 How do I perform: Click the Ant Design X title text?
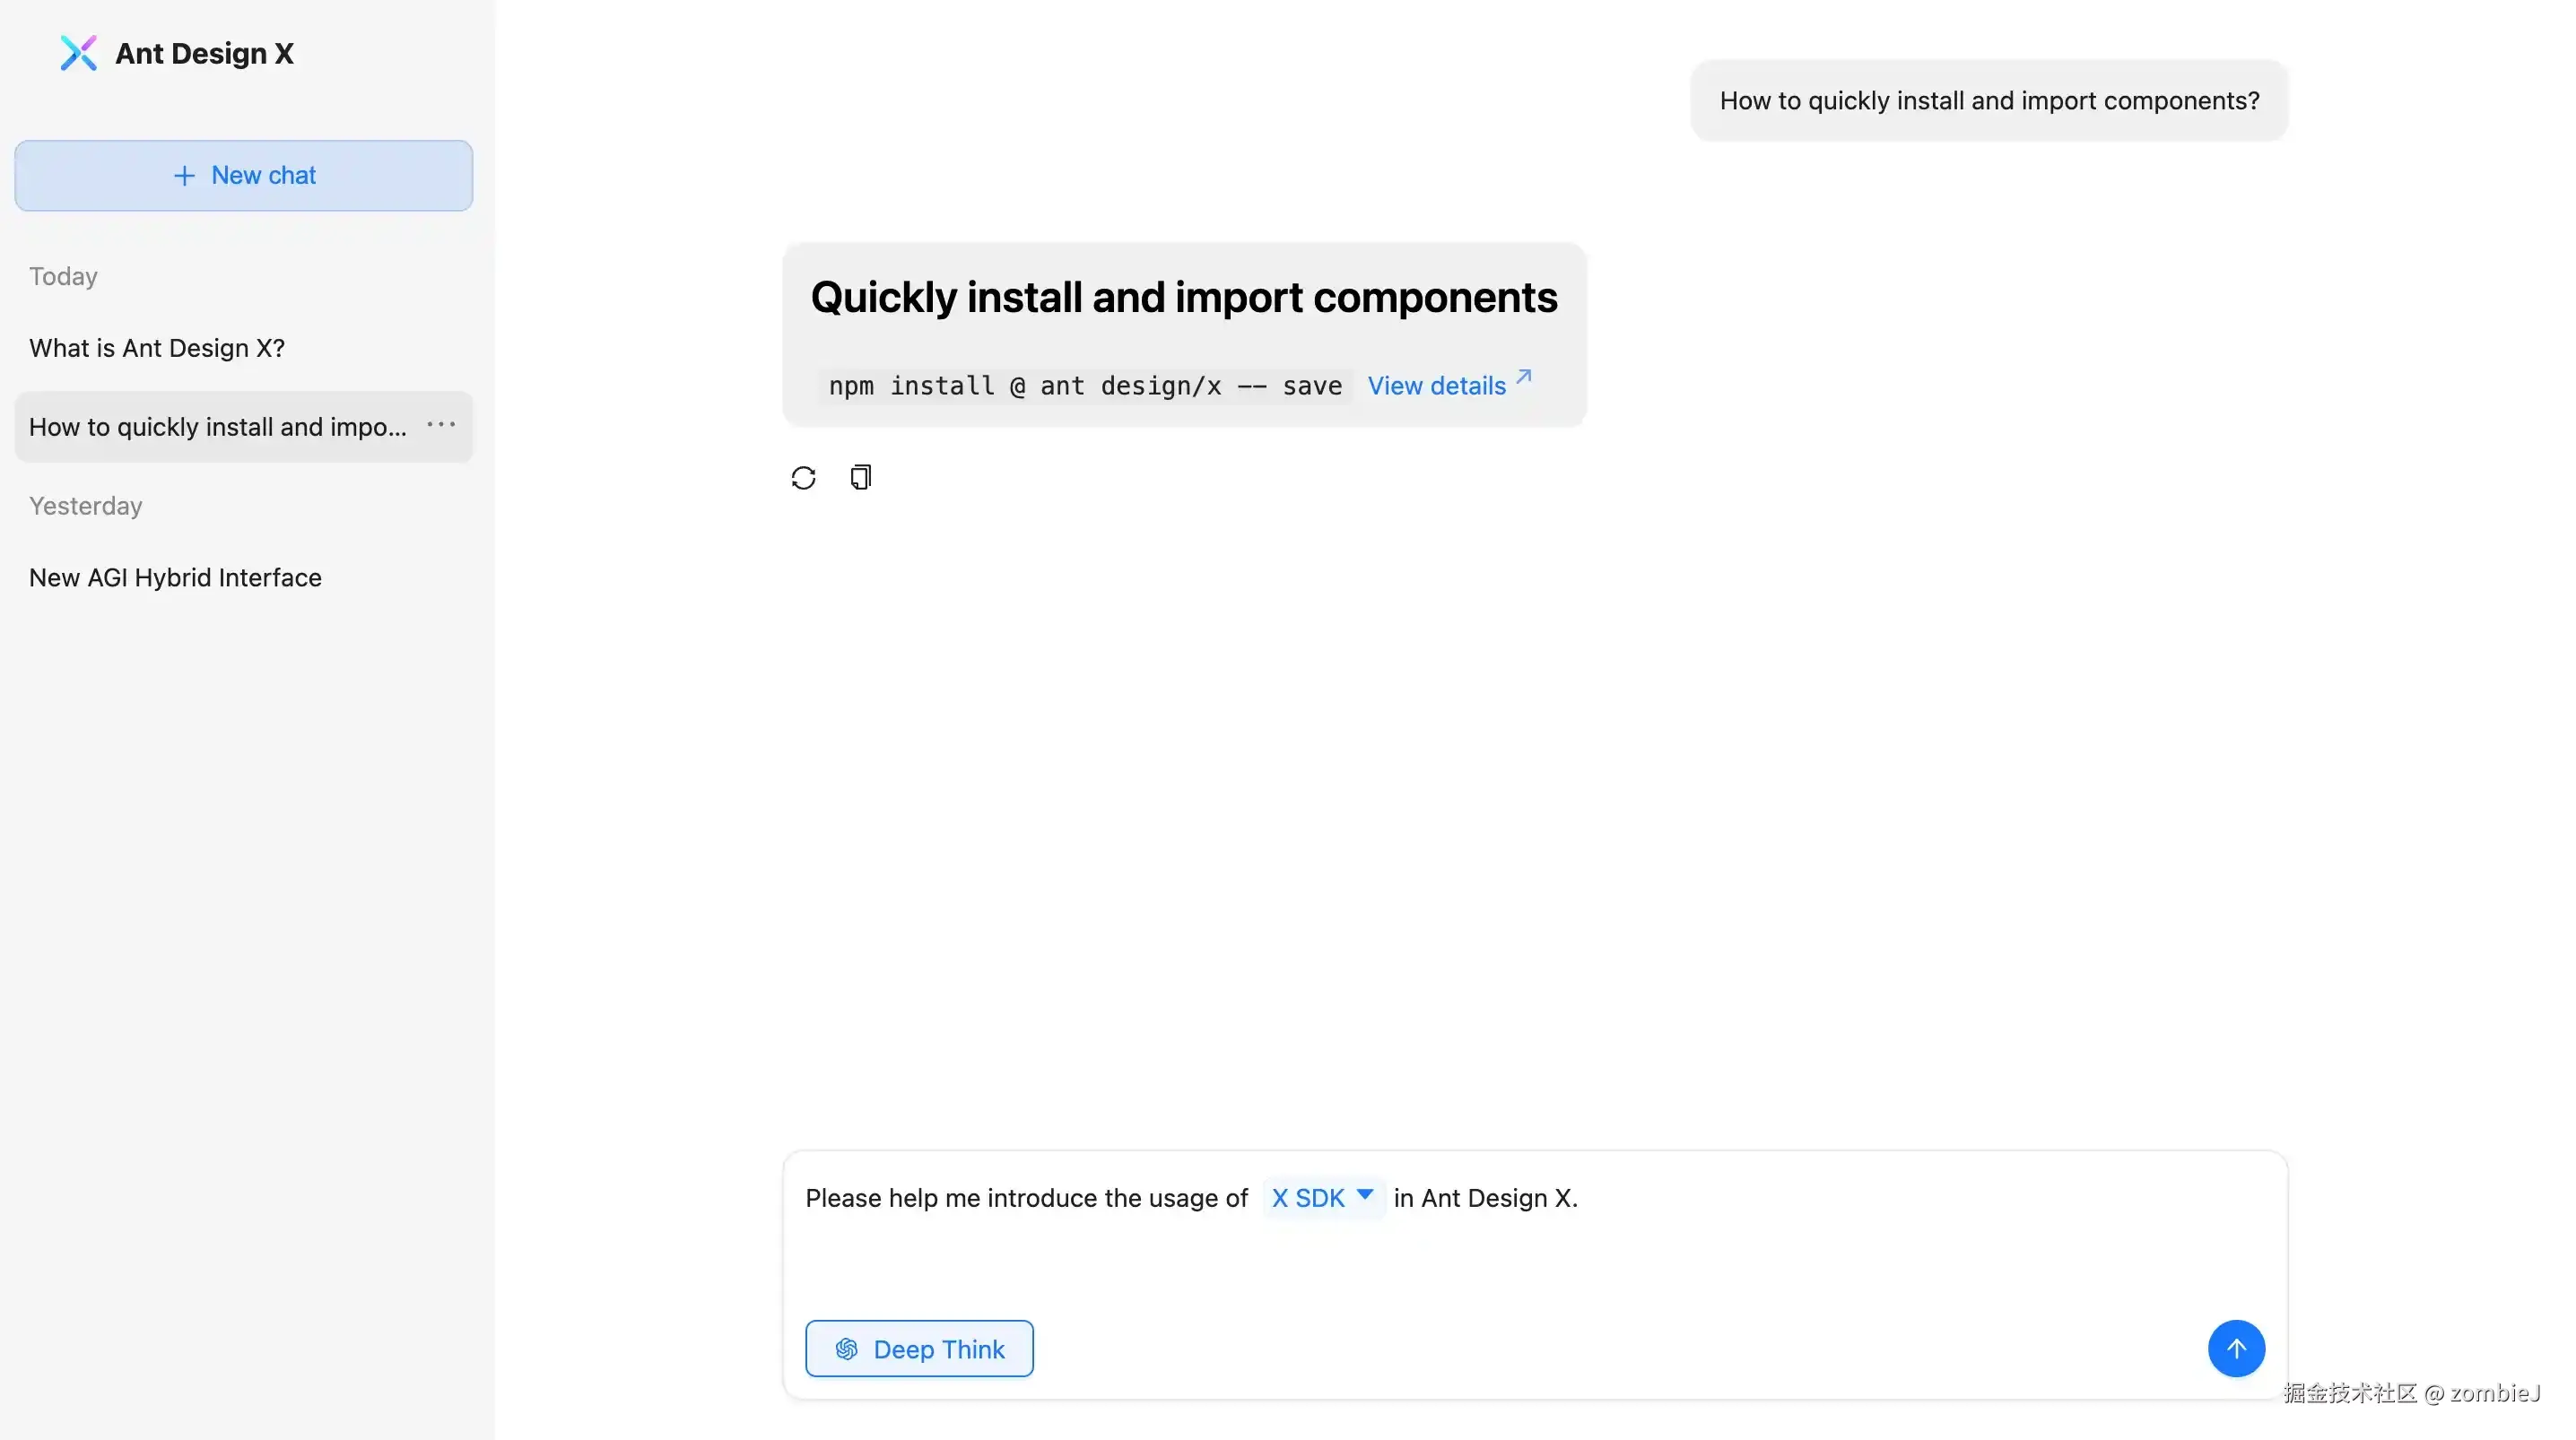point(204,54)
